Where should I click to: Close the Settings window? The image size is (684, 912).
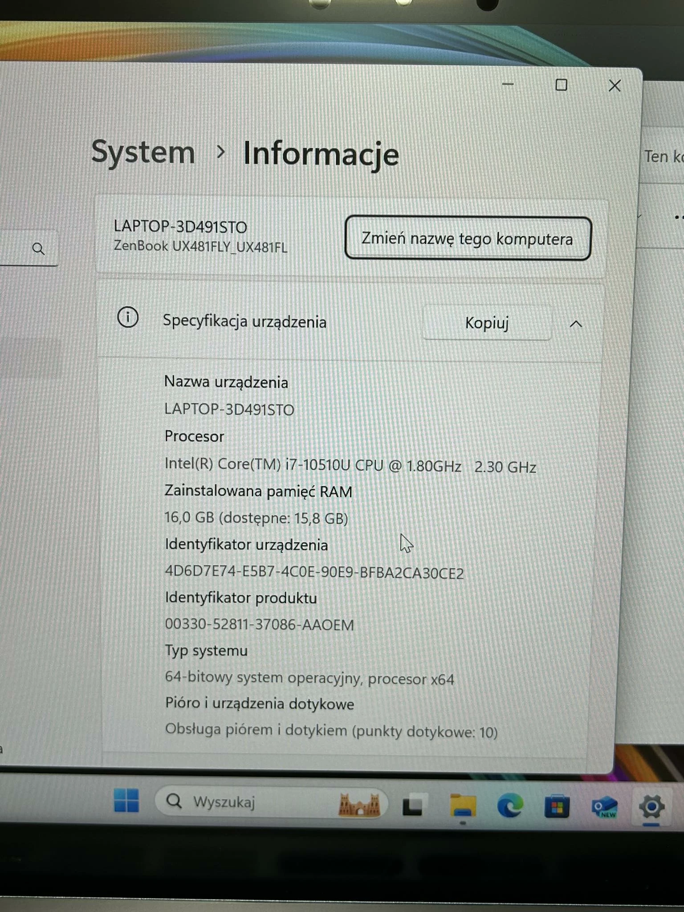615,85
